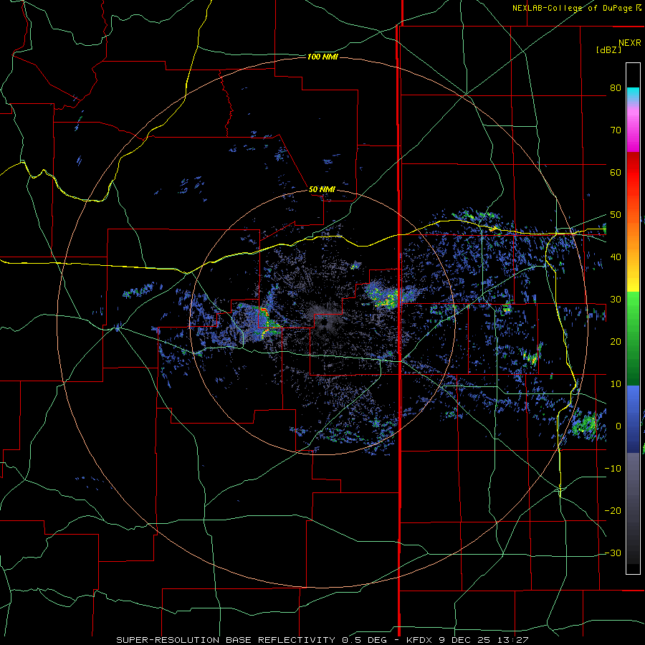
Task: Click the 30 value on the dBZ scale
Action: coord(616,299)
